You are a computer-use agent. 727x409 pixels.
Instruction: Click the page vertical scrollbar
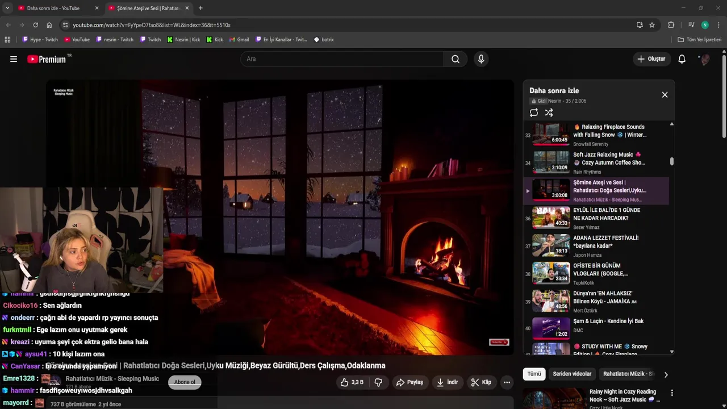(x=724, y=95)
